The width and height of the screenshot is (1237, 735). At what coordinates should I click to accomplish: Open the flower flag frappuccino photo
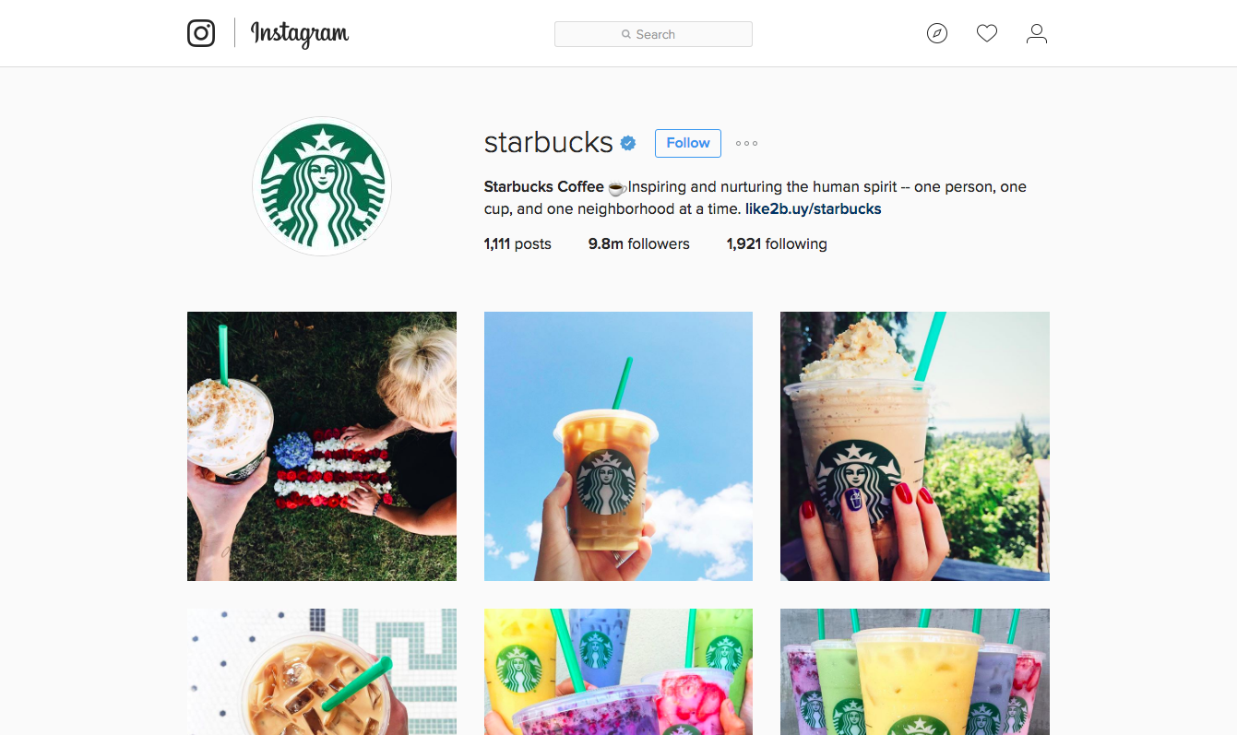(x=322, y=446)
